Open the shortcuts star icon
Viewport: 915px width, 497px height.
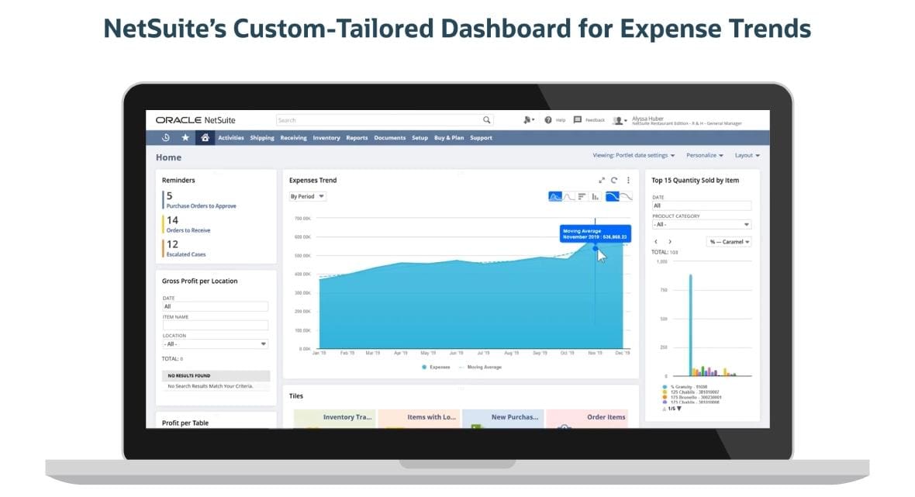point(185,138)
